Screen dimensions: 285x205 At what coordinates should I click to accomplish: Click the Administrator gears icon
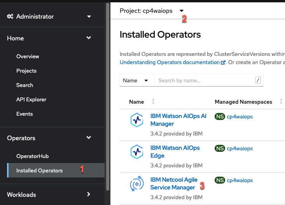coord(10,17)
